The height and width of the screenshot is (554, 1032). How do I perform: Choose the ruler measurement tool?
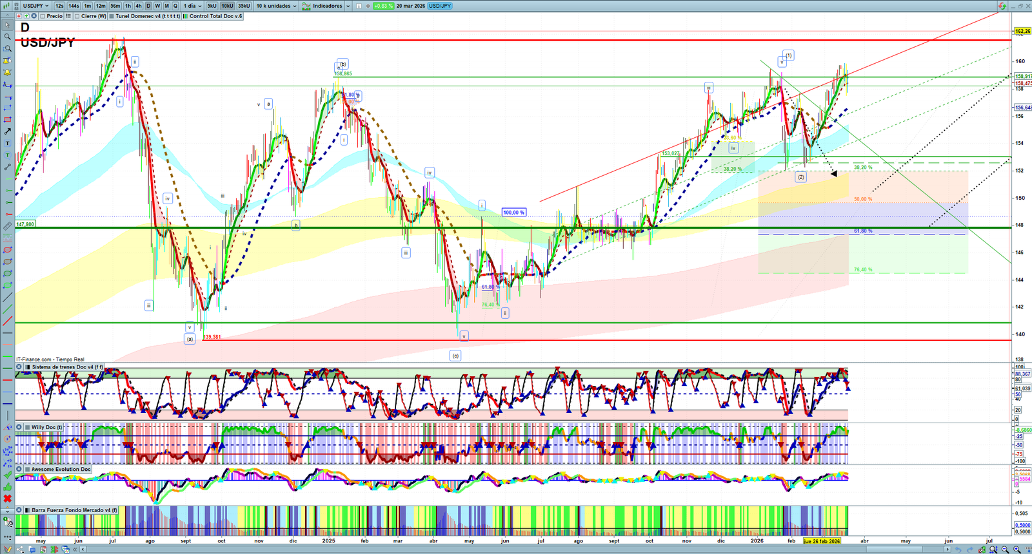8,226
